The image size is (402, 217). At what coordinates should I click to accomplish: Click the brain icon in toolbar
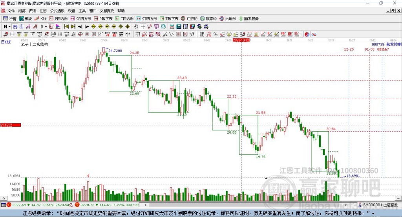tap(163, 27)
